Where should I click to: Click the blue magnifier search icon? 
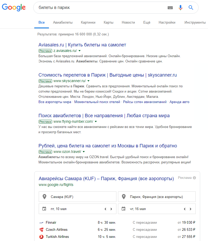click(191, 8)
